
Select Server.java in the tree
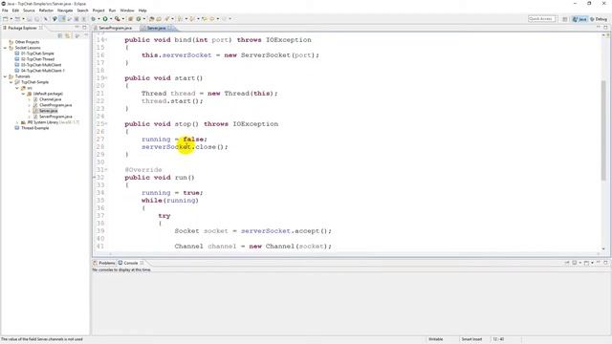pos(48,111)
